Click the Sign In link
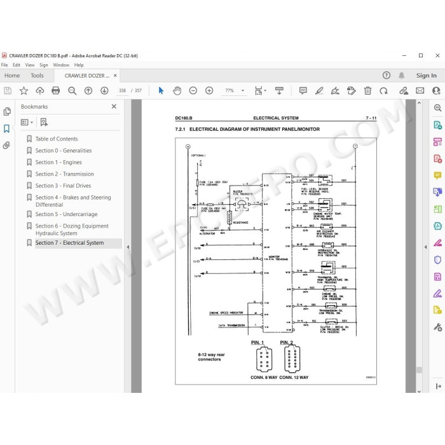Image resolution: width=445 pixels, height=445 pixels. (x=427, y=76)
